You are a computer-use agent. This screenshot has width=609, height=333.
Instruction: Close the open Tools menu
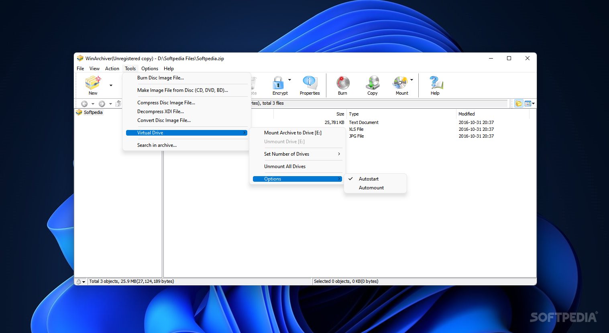click(130, 69)
